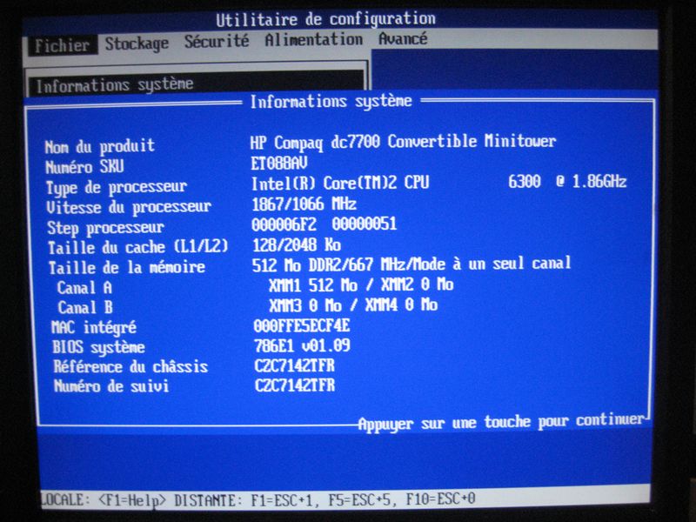The width and height of the screenshot is (696, 522).
Task: Select 'XMM3 0 Mo / XMM4 0 Mo' value
Action: click(x=353, y=305)
